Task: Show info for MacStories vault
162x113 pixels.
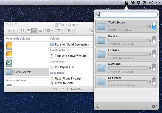Action: 150,68
